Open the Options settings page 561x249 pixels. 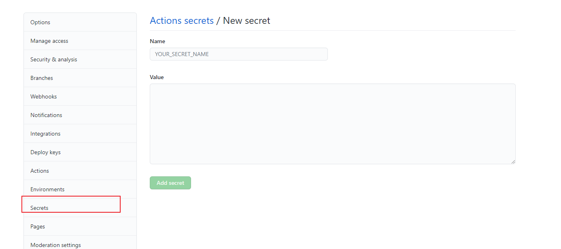pyautogui.click(x=40, y=22)
